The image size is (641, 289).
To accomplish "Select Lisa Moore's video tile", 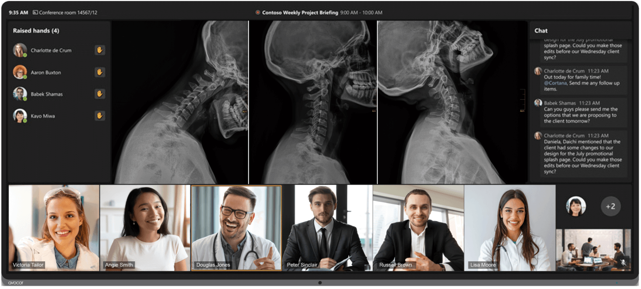I will coord(510,228).
